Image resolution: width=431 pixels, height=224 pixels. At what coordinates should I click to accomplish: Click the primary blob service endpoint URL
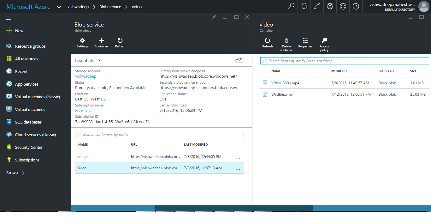coord(198,76)
